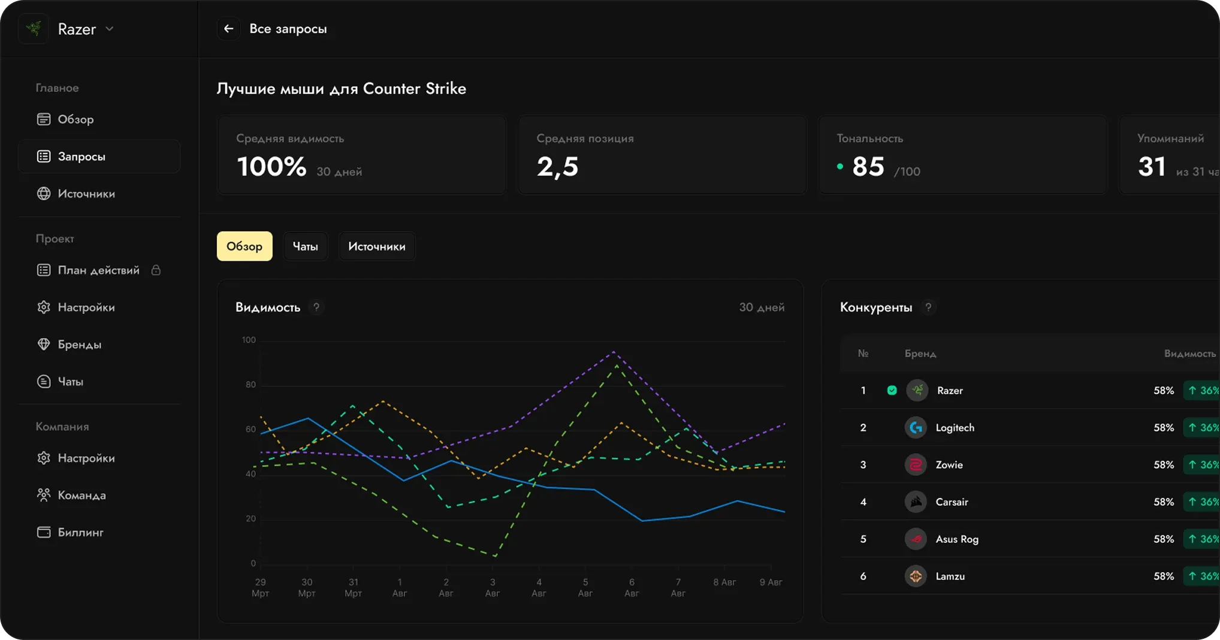Open the Razer workspace dropdown chevron

click(x=109, y=29)
